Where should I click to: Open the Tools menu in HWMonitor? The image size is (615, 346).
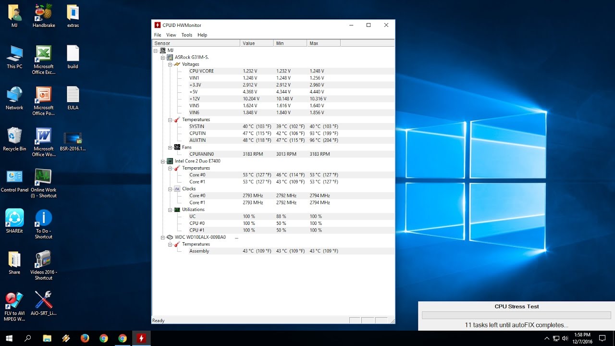[x=187, y=35]
